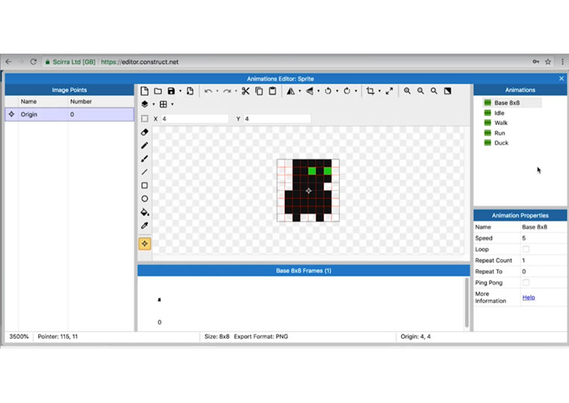Open the Help link
The image size is (569, 403).
(x=529, y=297)
